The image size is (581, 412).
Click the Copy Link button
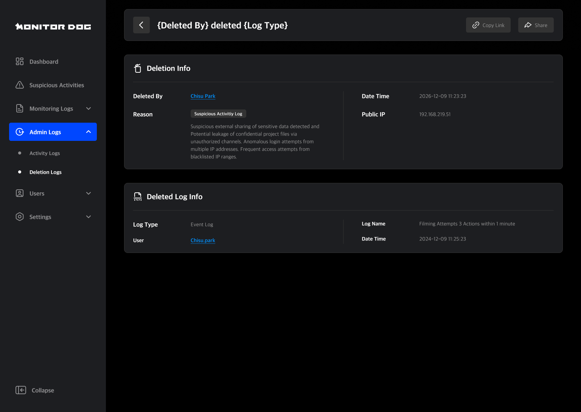coord(488,25)
